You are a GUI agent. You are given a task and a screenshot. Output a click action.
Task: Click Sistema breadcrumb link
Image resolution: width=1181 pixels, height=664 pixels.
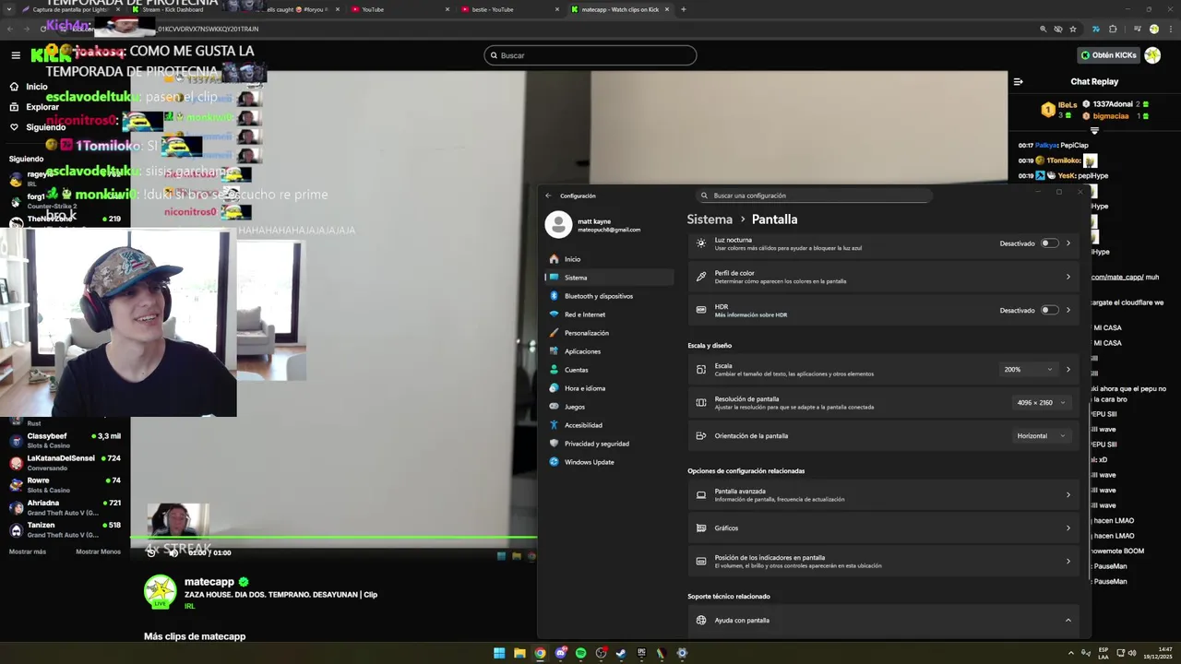pos(710,219)
